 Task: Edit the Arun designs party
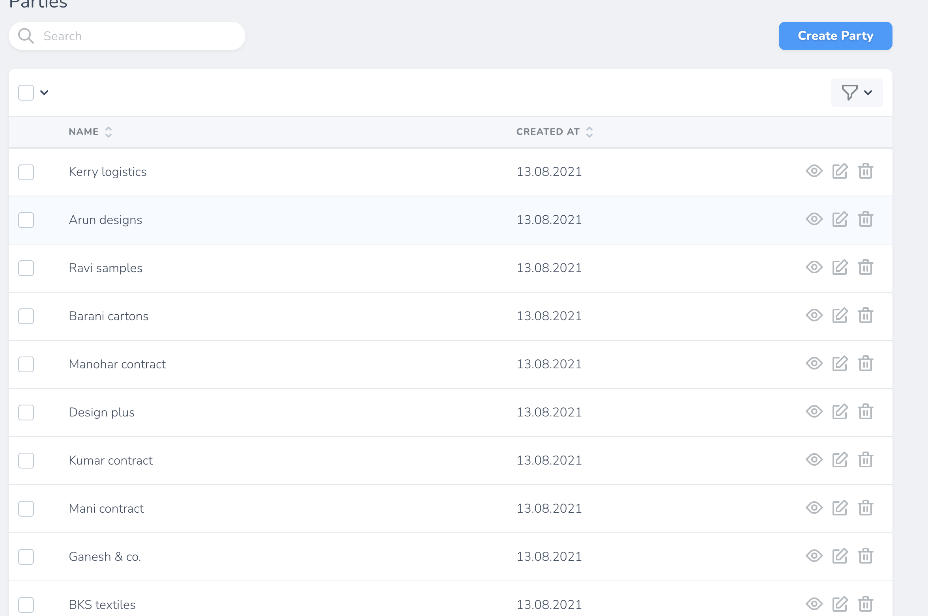tap(840, 219)
